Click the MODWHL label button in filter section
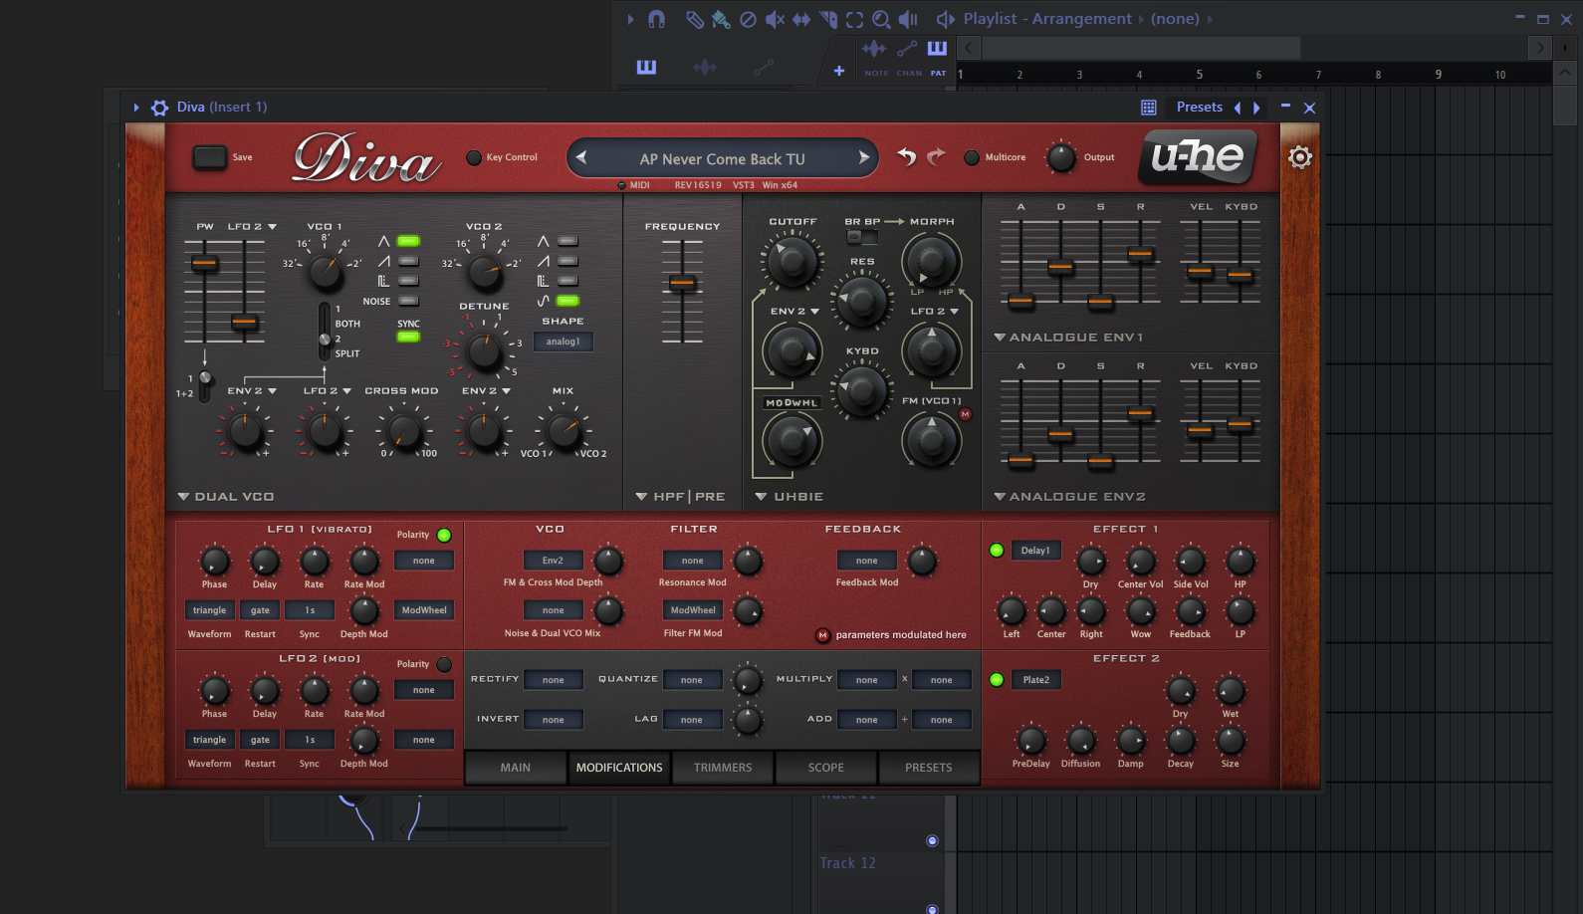Screen dimensions: 1583x914 [x=791, y=403]
